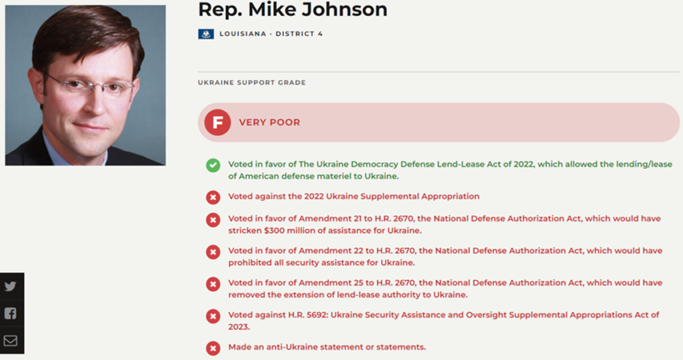This screenshot has width=683, height=360.
Task: Click red X beside anti-Ukraine statement item
Action: coord(213,348)
